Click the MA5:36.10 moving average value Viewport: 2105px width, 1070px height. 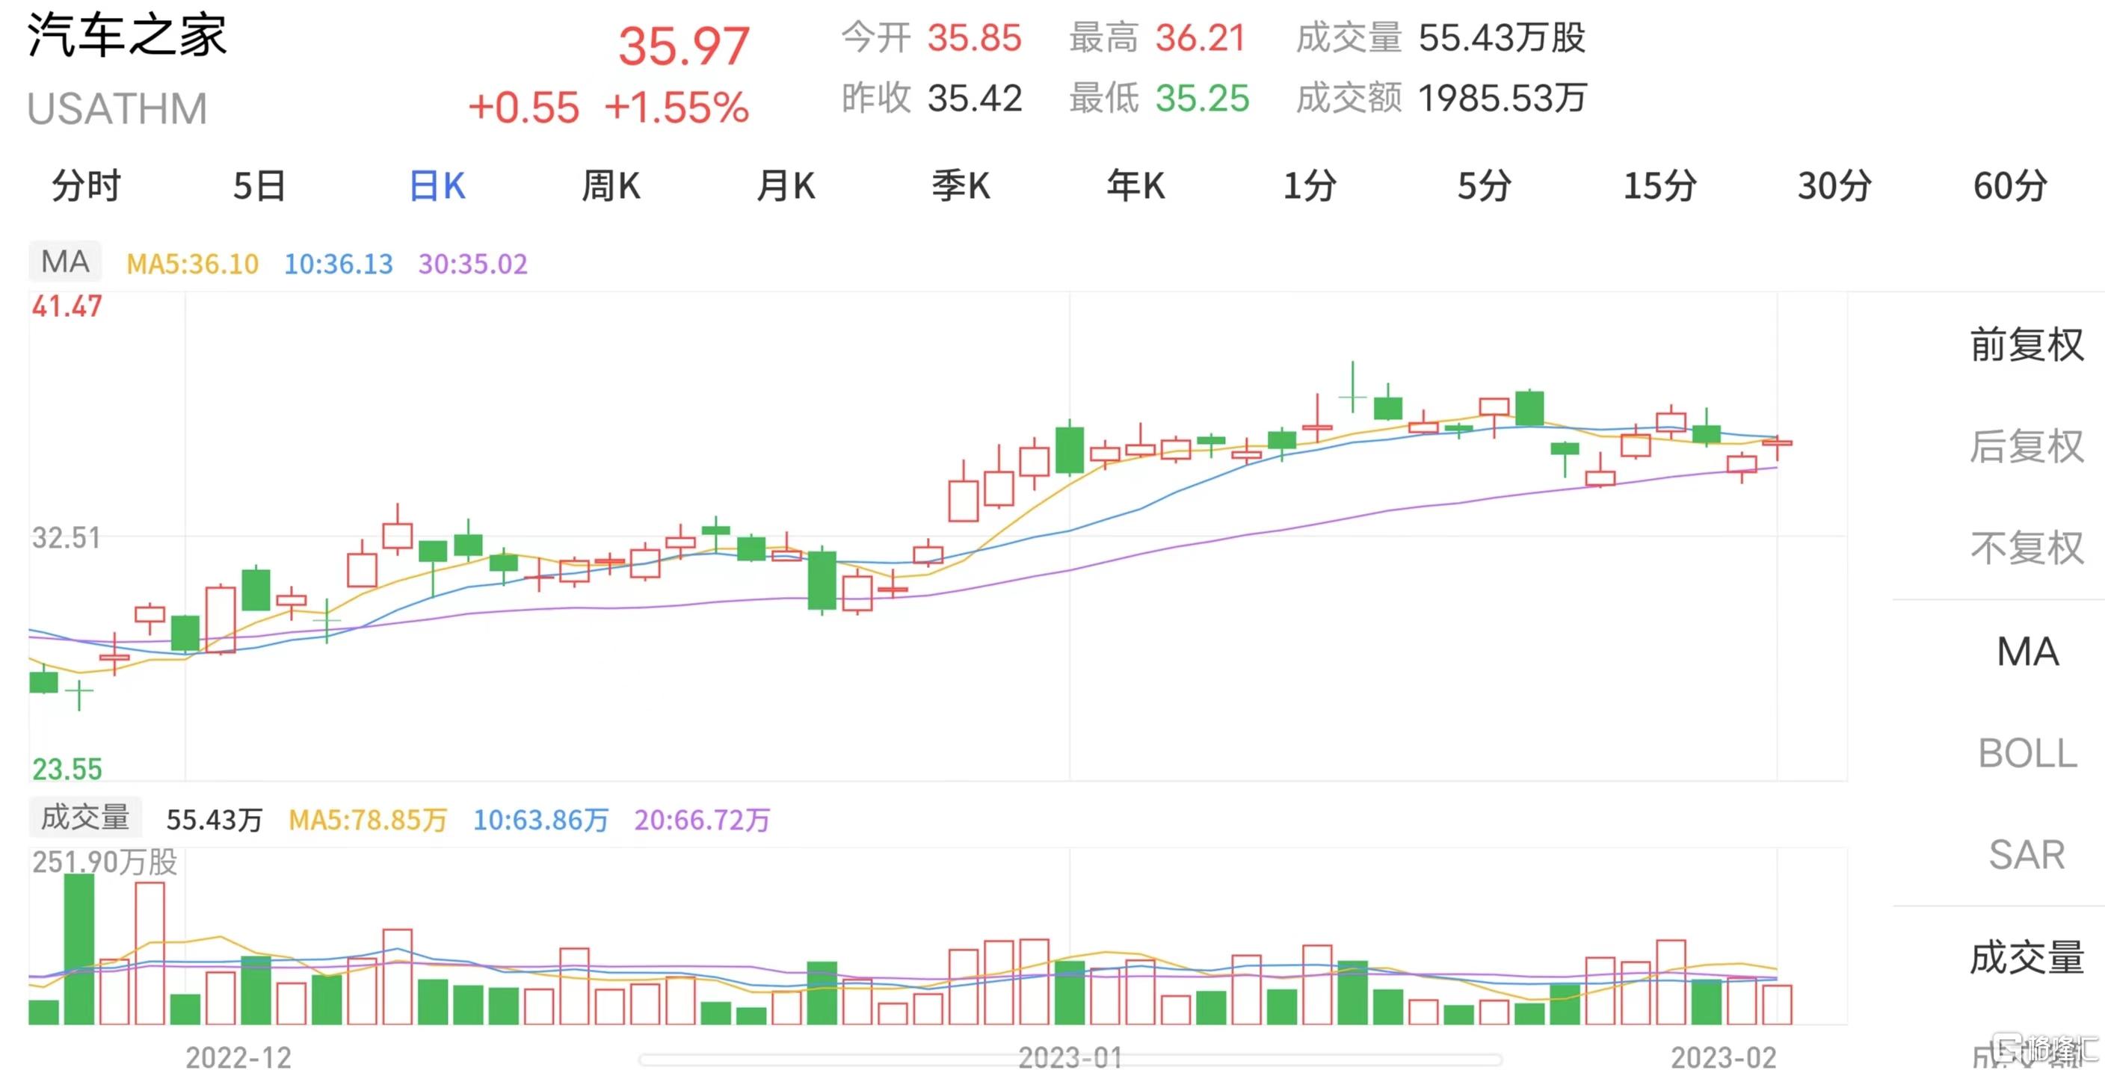click(193, 264)
